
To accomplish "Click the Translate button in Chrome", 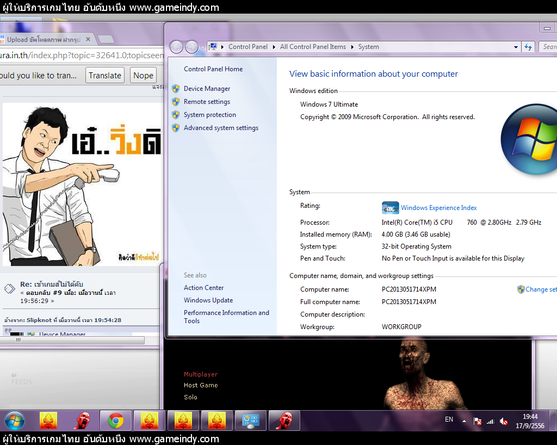I will [105, 75].
